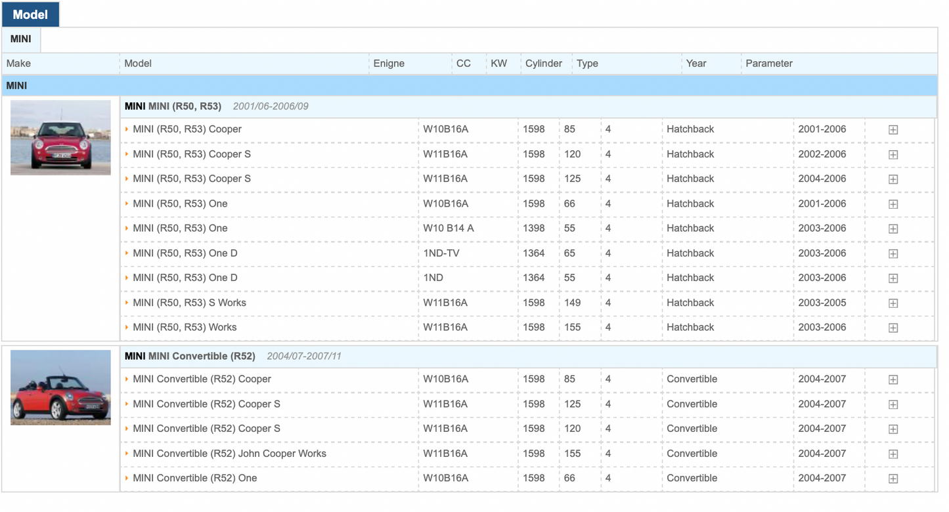Select the 66 KW value in Convertible One row
The height and width of the screenshot is (512, 949).
[569, 478]
